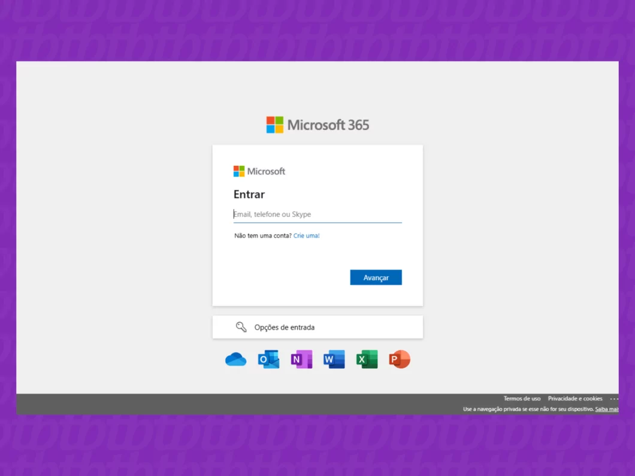Open Termos de uso link
This screenshot has width=635, height=476.
pyautogui.click(x=522, y=399)
